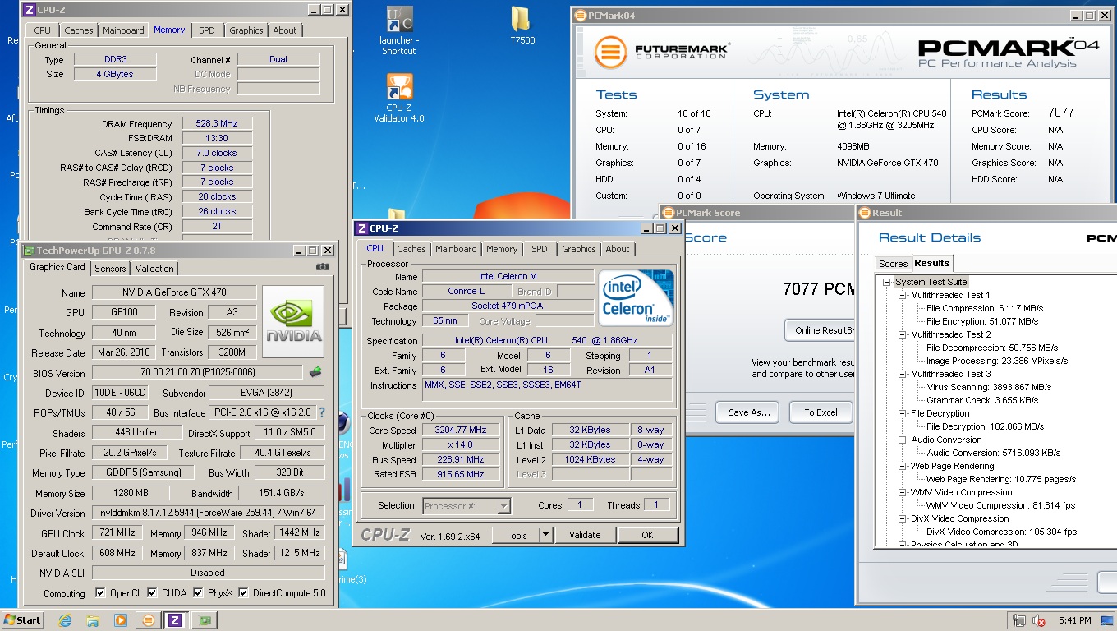The width and height of the screenshot is (1117, 631).
Task: Click the GPU Name field NVIDIA GeForce GTX 470
Action: click(x=174, y=292)
